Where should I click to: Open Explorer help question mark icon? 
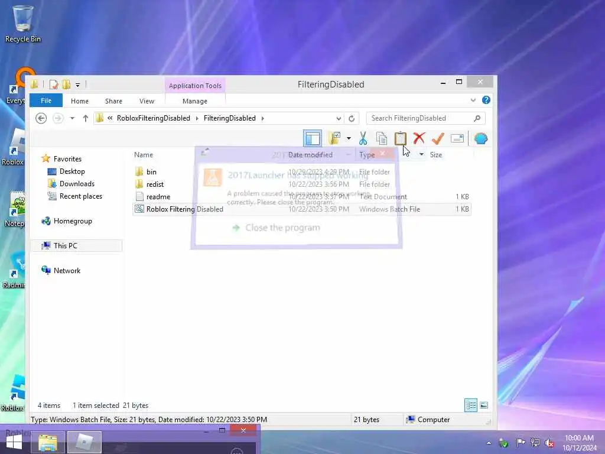486,100
